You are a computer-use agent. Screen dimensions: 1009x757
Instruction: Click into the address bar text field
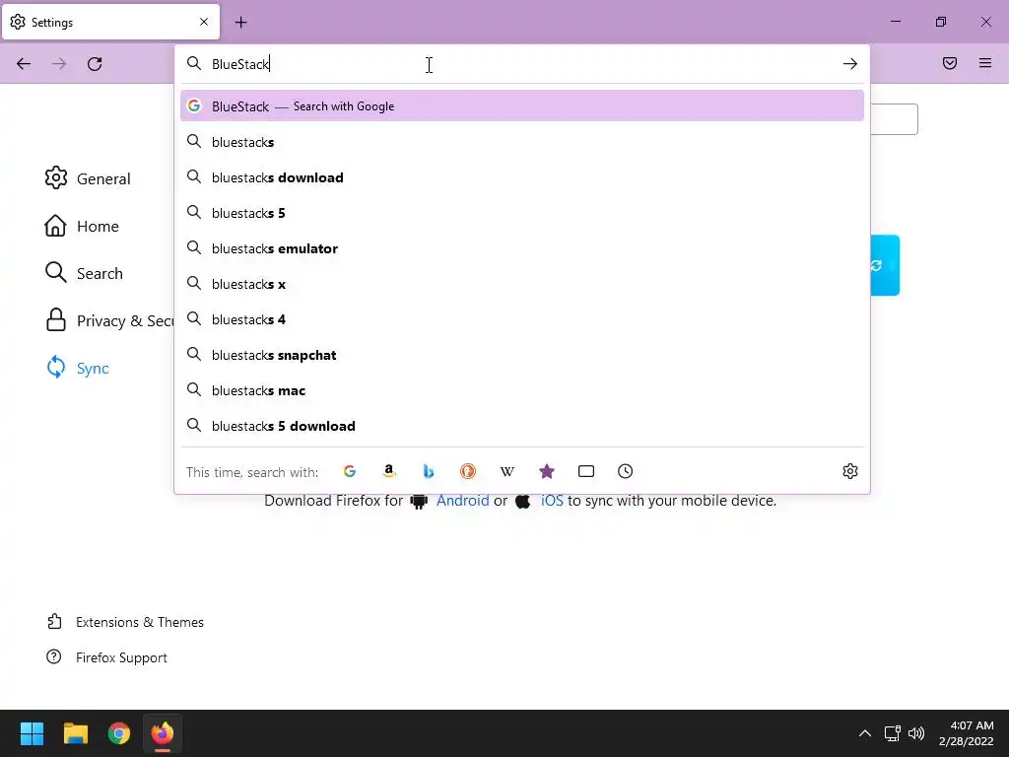click(521, 64)
